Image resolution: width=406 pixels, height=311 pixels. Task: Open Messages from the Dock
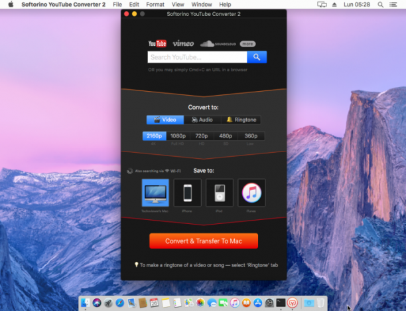click(x=212, y=302)
